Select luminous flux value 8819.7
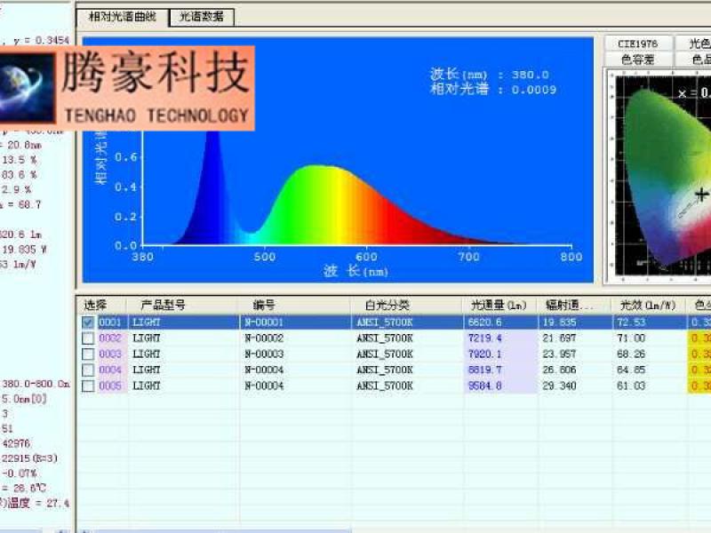 pyautogui.click(x=485, y=370)
